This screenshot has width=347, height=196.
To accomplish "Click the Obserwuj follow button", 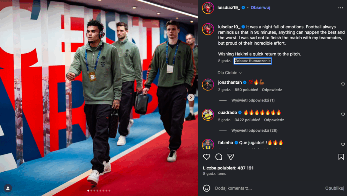I will point(260,7).
